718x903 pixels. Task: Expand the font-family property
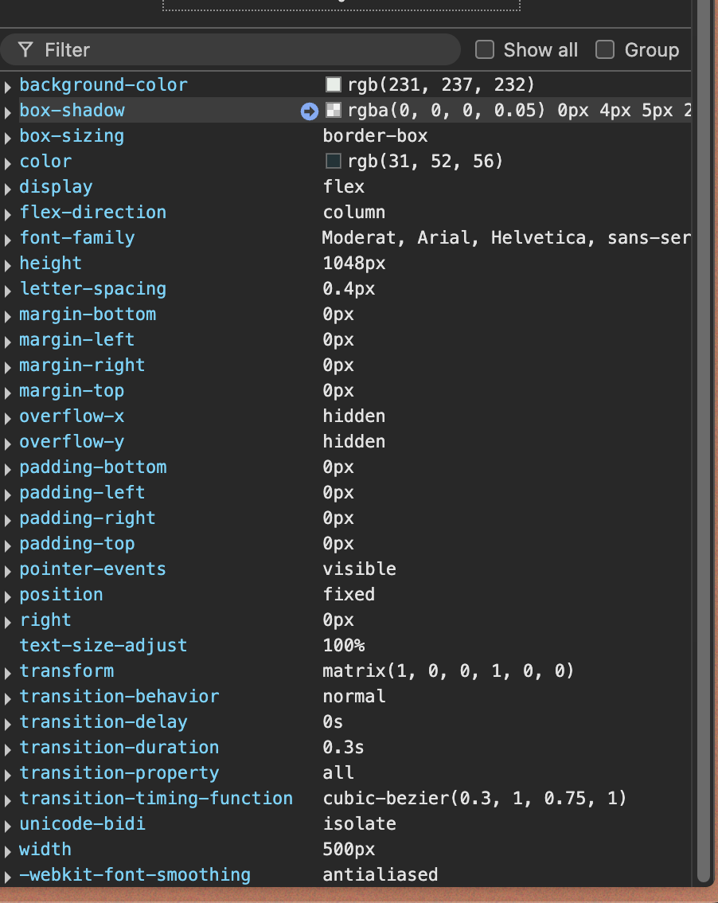[x=8, y=239]
